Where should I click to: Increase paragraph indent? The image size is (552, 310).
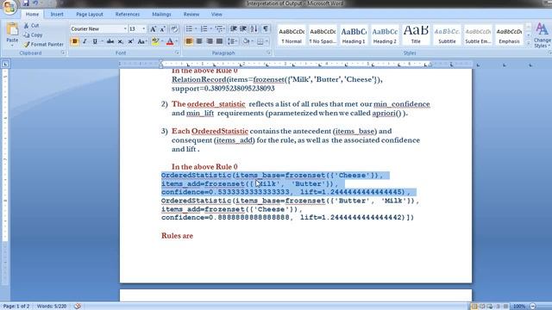coord(243,28)
